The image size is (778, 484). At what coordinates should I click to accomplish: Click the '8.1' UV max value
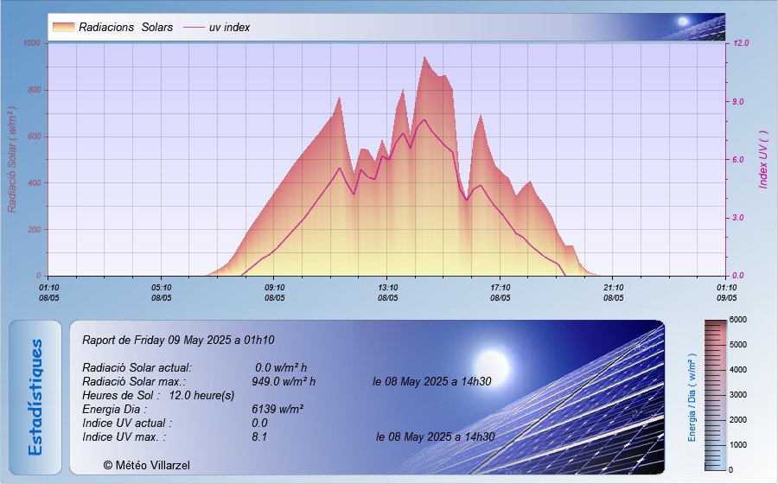[259, 437]
